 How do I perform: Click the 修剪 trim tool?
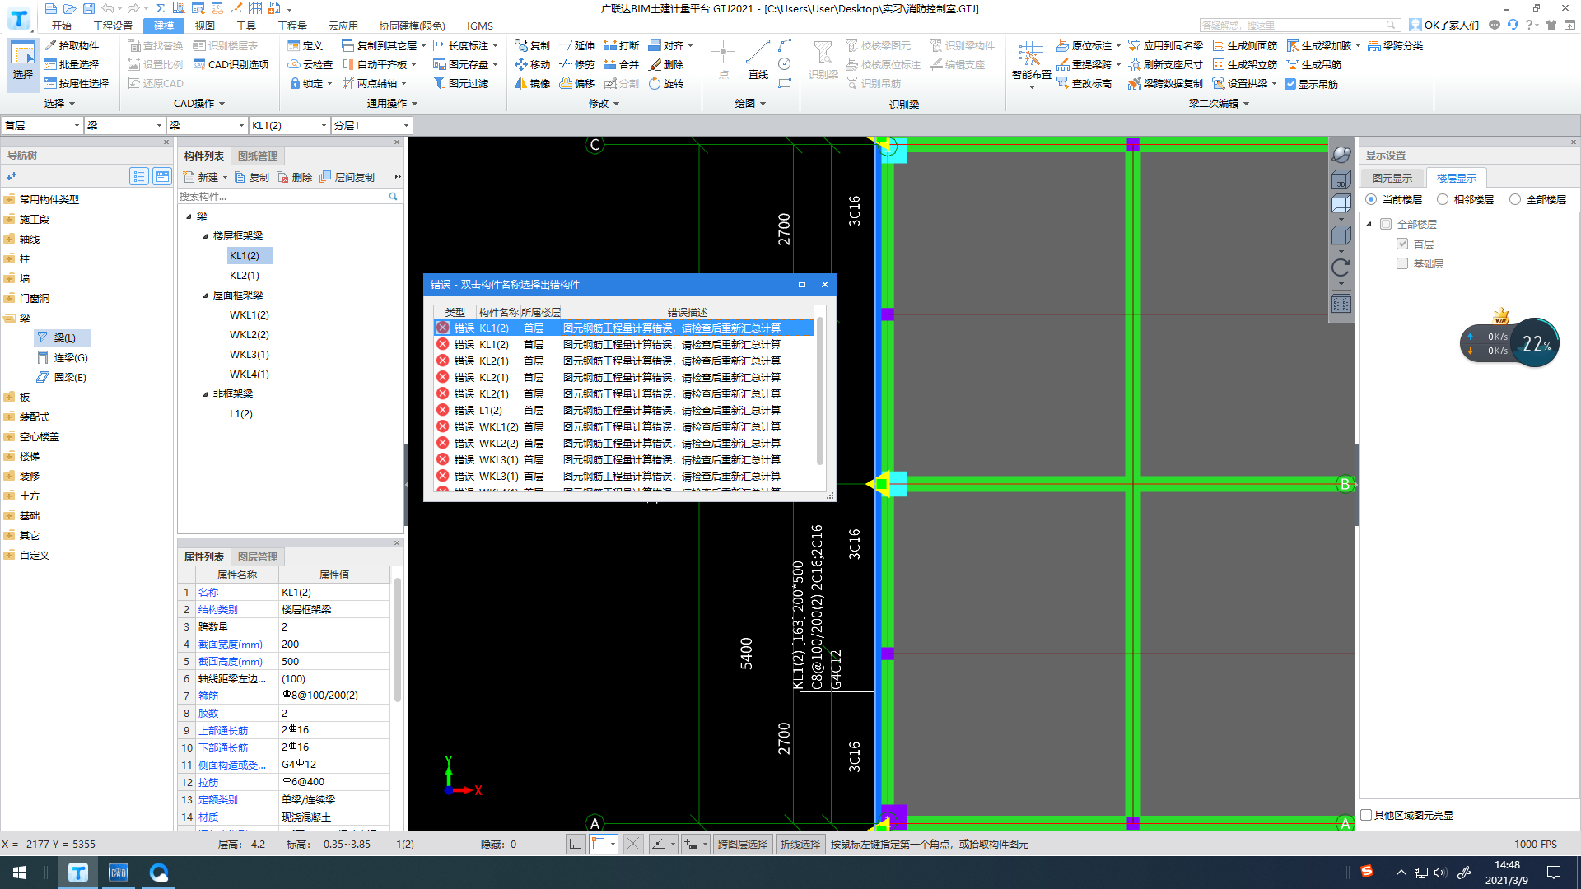[x=576, y=64]
